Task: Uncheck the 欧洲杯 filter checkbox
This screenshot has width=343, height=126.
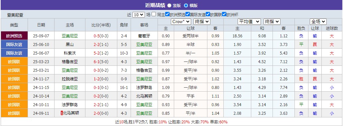Action: coord(224,14)
